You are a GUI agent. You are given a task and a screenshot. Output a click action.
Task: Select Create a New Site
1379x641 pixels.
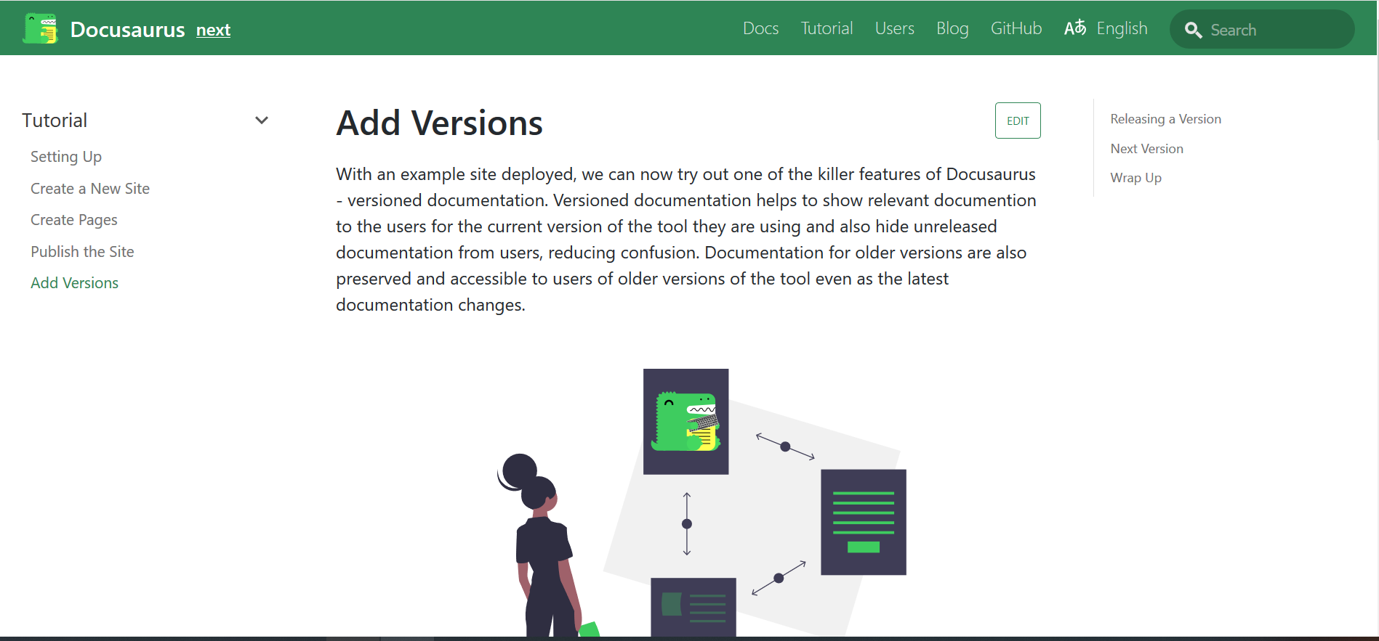(90, 189)
